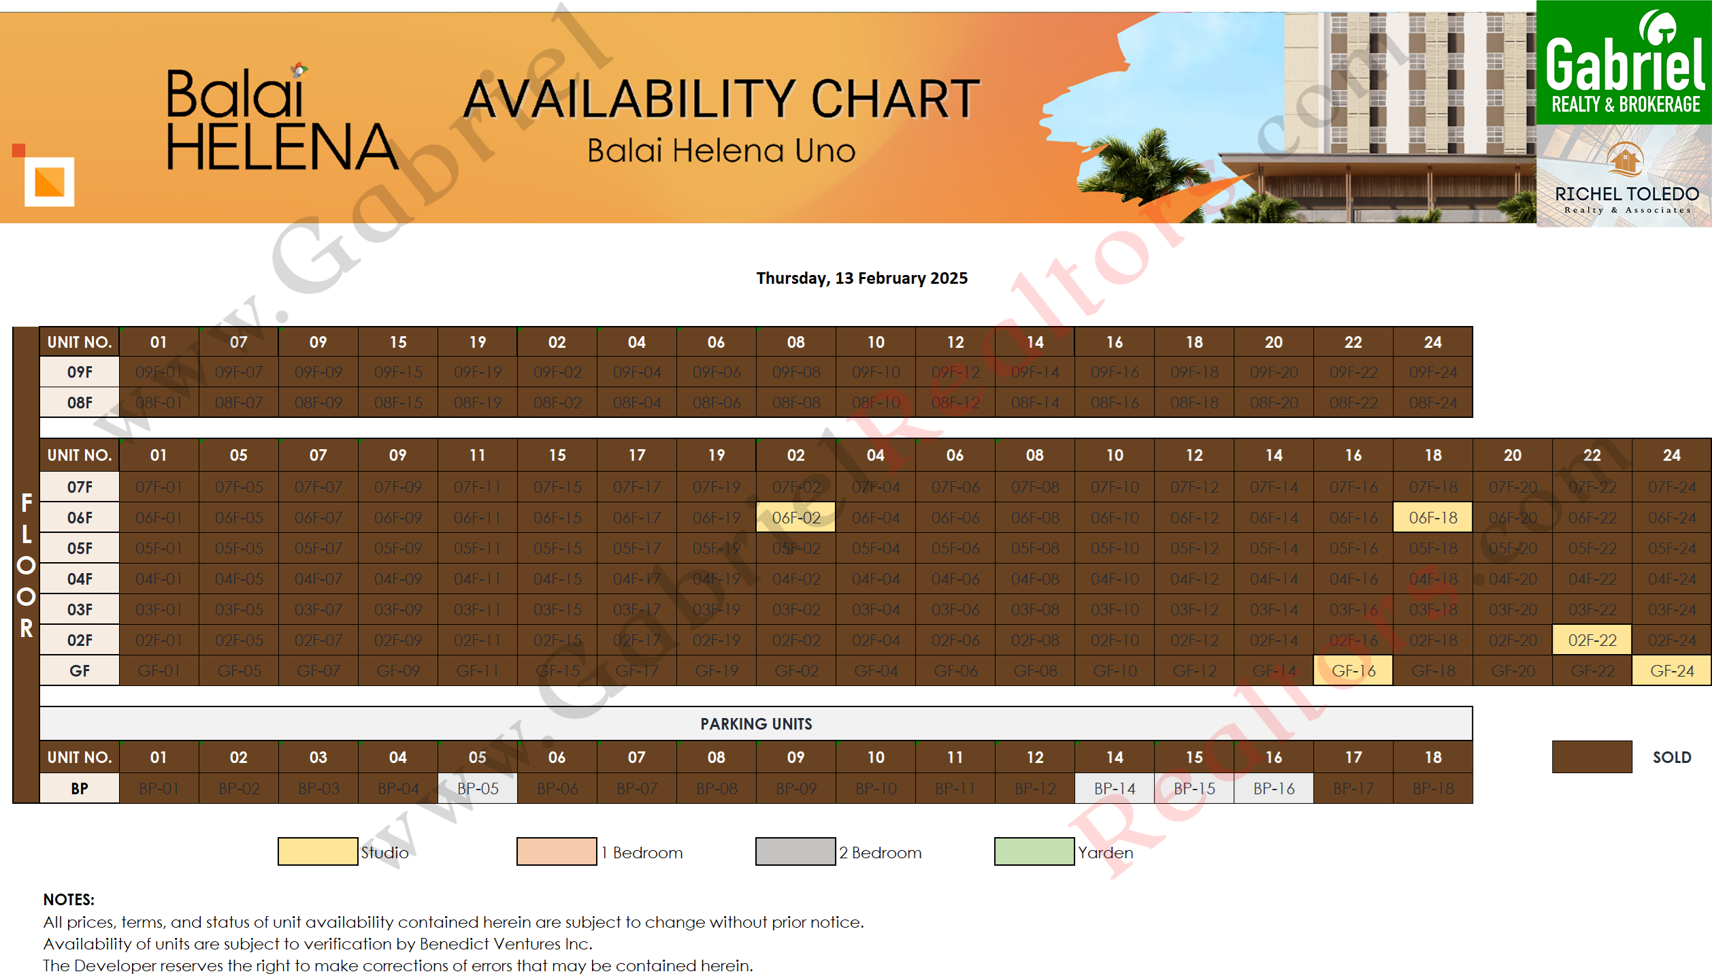The width and height of the screenshot is (1712, 976).
Task: Click the note mentioning Benedict Ventures Inc.
Action: (318, 944)
